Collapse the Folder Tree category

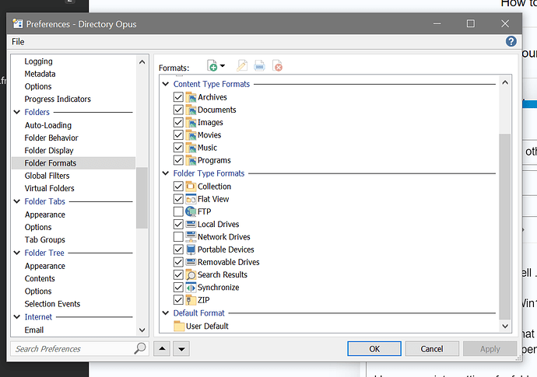click(x=17, y=253)
